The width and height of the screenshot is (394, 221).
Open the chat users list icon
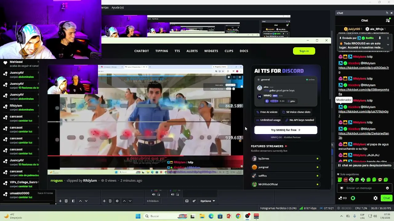388,20
